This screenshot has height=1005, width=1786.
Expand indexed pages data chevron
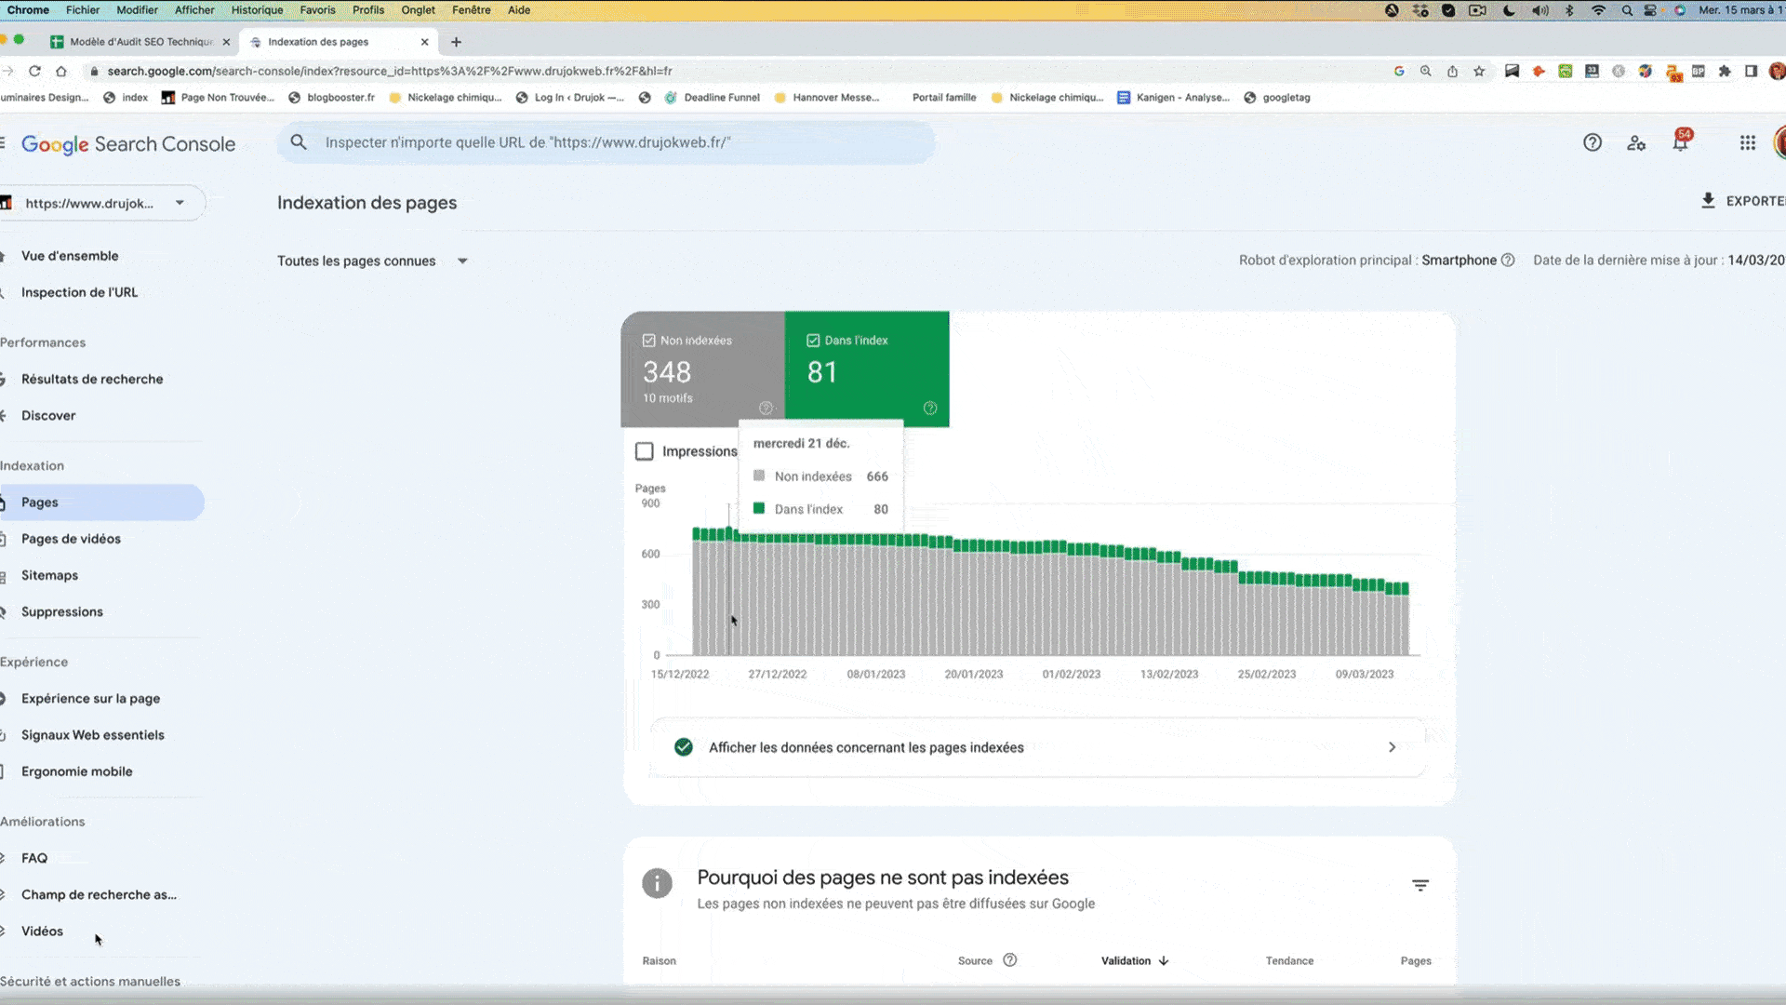click(x=1392, y=747)
